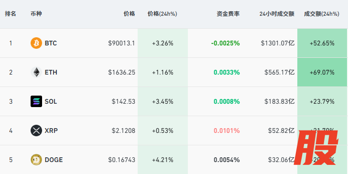
Task: Click BTC volume change +52.65%
Action: click(x=322, y=43)
